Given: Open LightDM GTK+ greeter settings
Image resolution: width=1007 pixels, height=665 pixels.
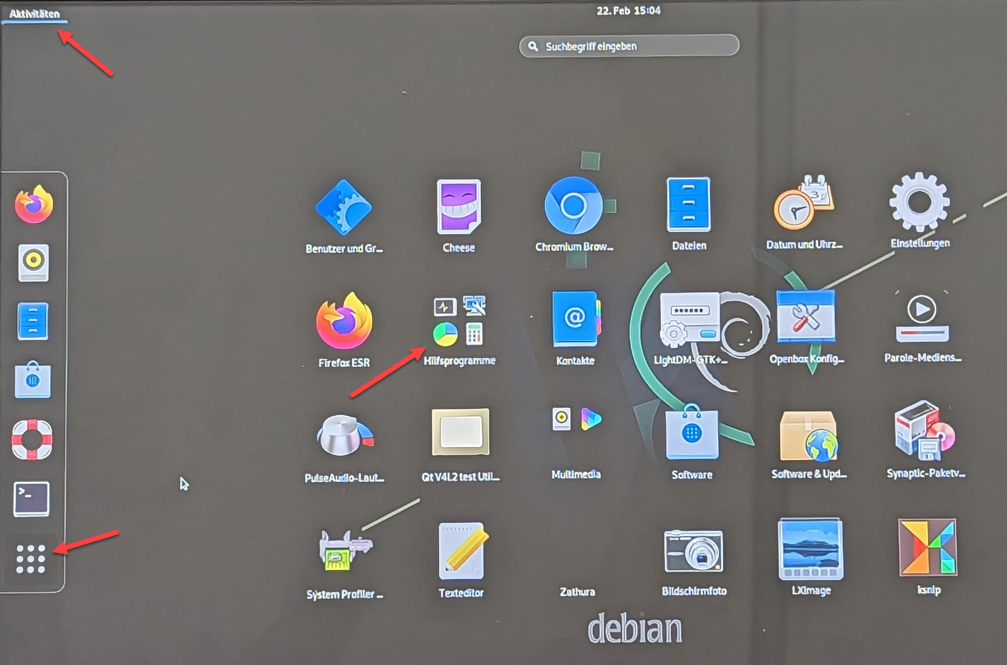Looking at the screenshot, I should tap(690, 328).
